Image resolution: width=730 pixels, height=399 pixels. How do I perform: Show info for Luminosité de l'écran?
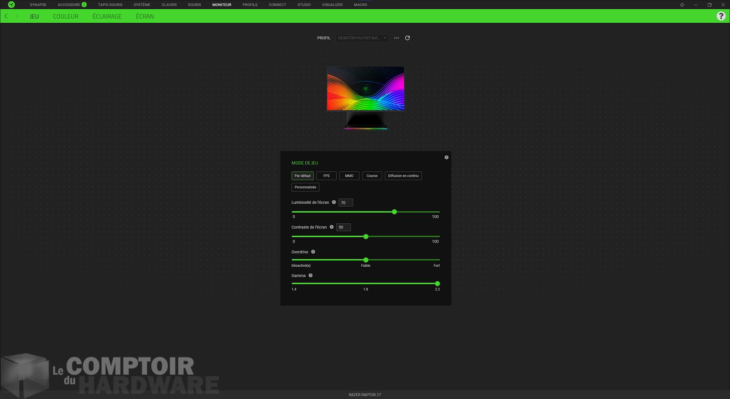pos(334,202)
